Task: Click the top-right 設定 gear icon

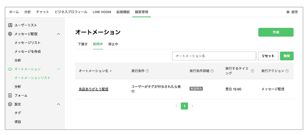Action: 288,12
